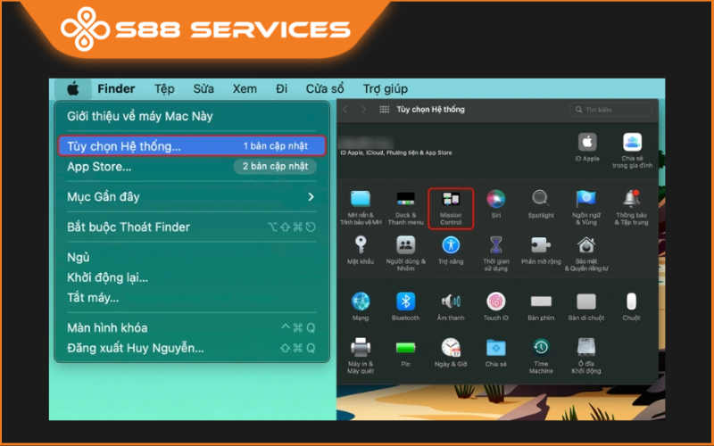This screenshot has width=714, height=446.
Task: Open Thời gian sử dụng preferences
Action: 496,254
